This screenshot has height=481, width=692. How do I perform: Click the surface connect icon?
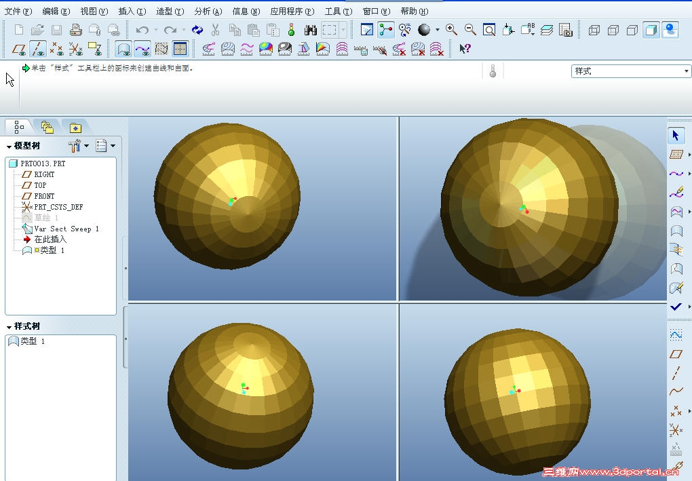tap(676, 250)
